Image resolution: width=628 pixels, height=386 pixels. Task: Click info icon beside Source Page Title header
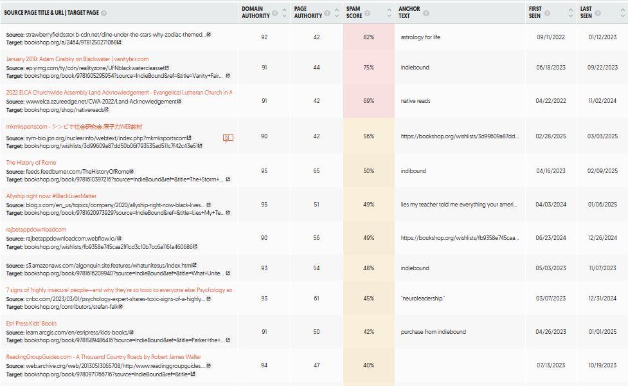pyautogui.click(x=103, y=14)
